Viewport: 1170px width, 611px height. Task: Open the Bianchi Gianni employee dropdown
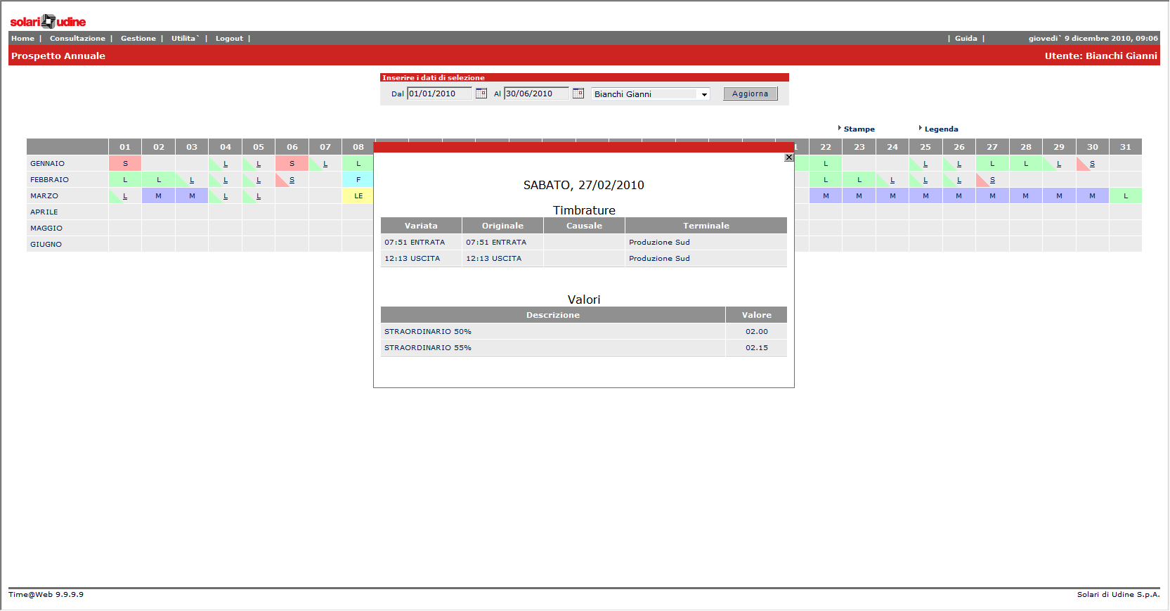(x=651, y=94)
